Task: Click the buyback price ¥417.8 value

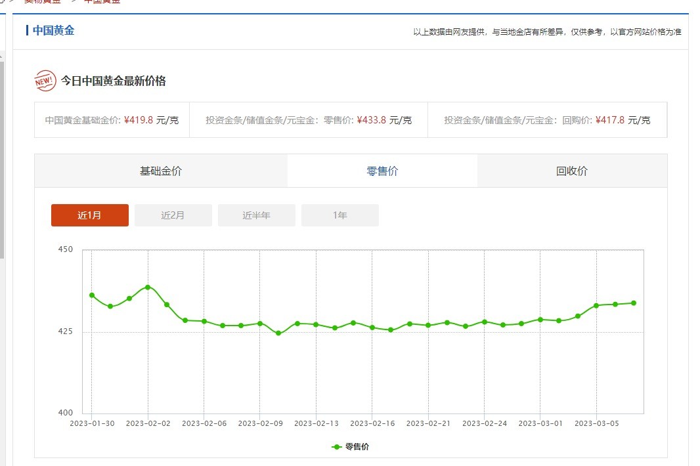Action: [610, 120]
